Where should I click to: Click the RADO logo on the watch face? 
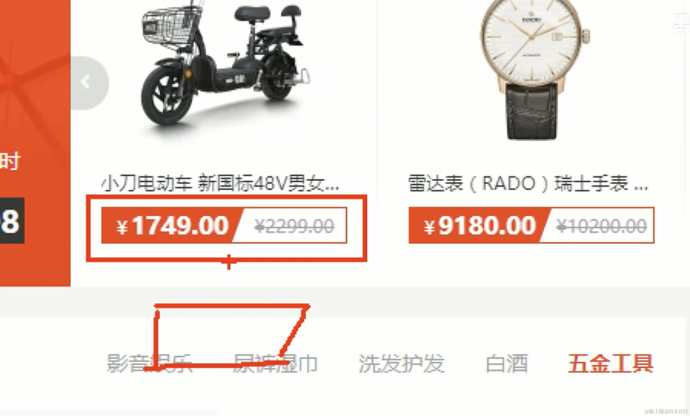tap(531, 19)
